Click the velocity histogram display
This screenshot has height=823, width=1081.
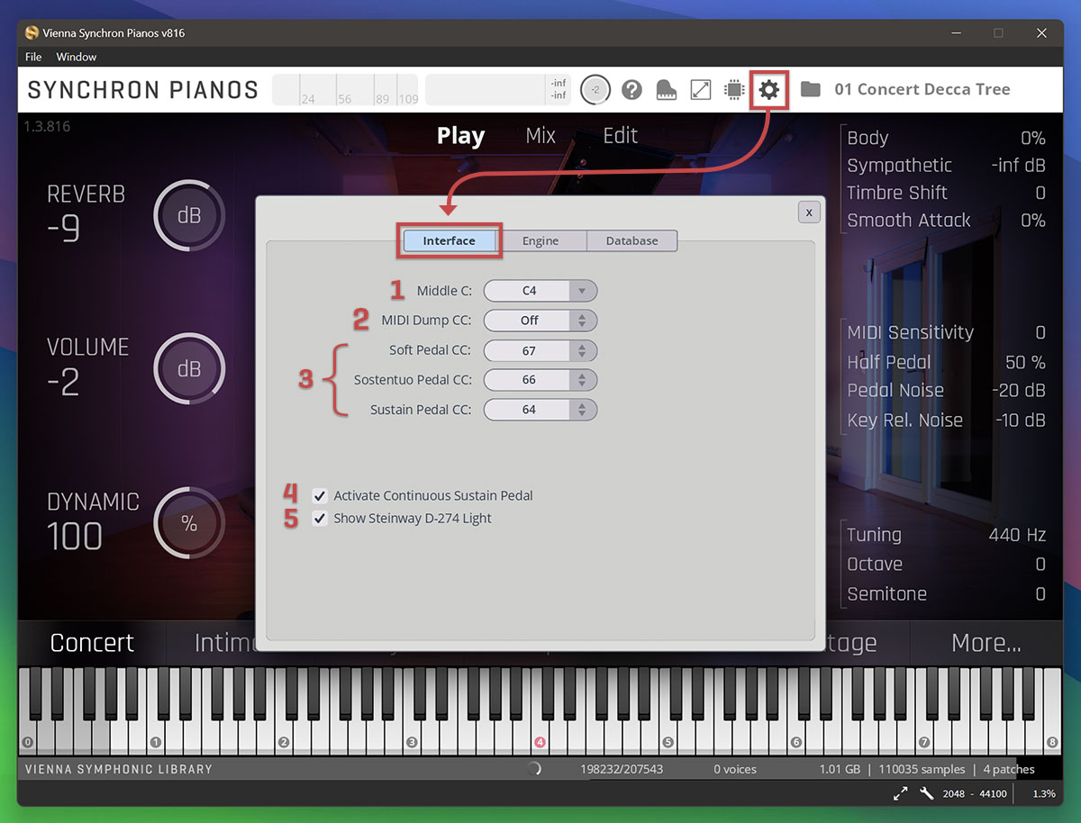pyautogui.click(x=345, y=90)
